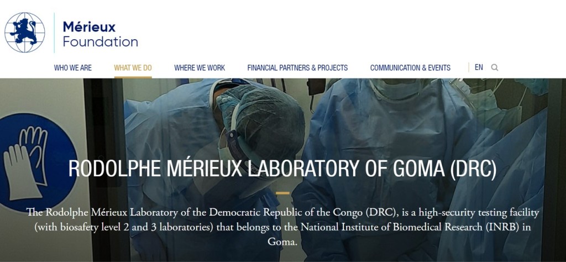Viewport: 566px width, 262px height.
Task: Click the Mérieux Foundation wordmark
Action: [x=100, y=34]
